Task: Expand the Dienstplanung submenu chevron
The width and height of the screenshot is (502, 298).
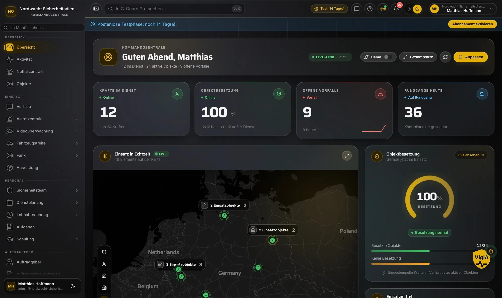Action: pos(77,203)
